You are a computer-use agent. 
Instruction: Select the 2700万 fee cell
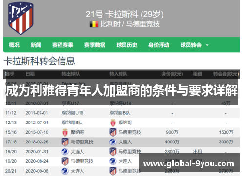[x=226, y=171]
